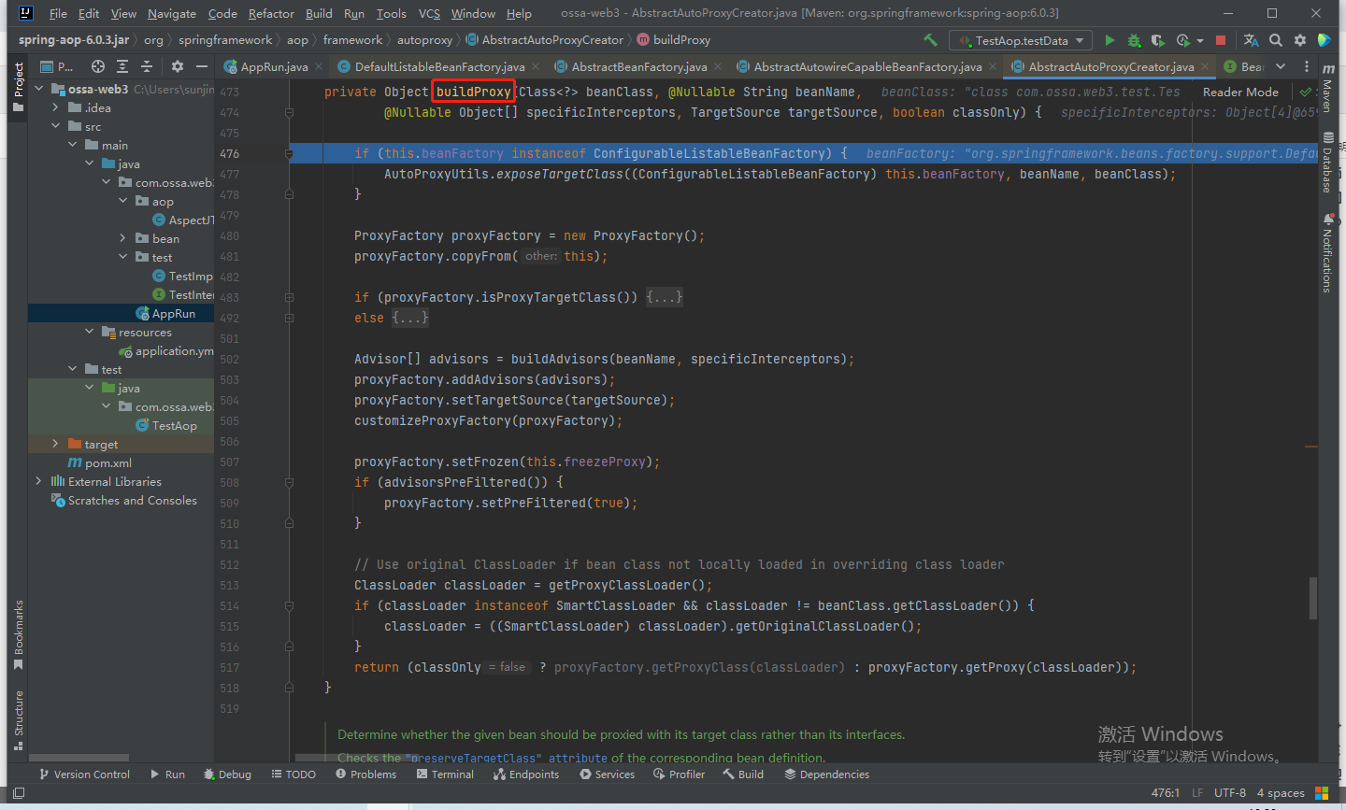Toggle Bookmarks tool window
This screenshot has width=1346, height=810.
click(18, 635)
